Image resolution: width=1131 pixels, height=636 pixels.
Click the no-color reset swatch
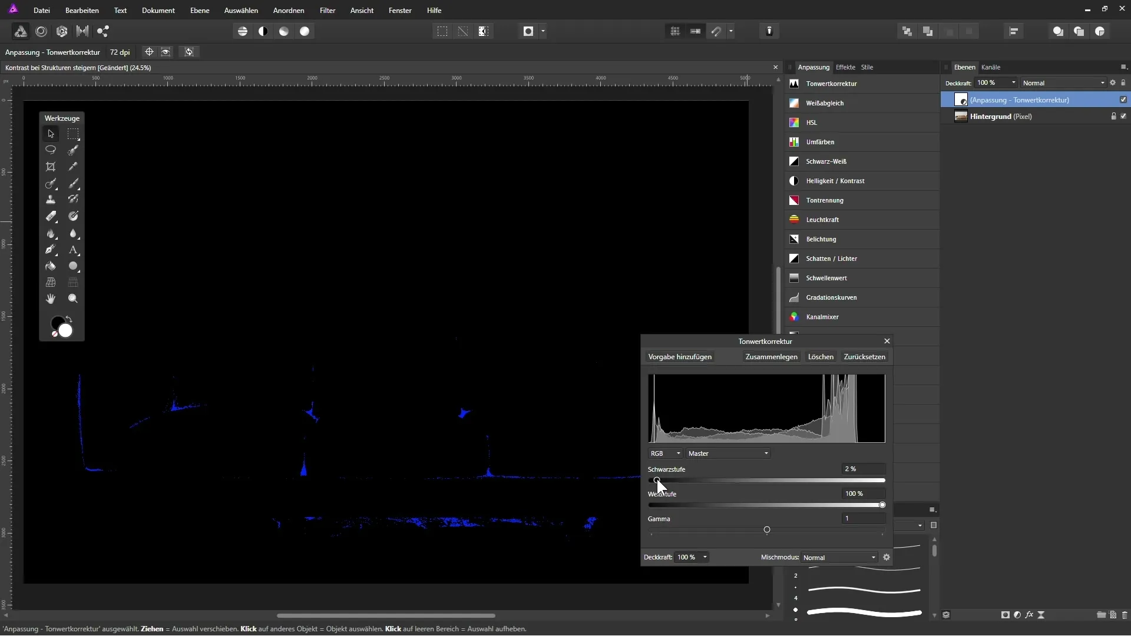tap(54, 334)
